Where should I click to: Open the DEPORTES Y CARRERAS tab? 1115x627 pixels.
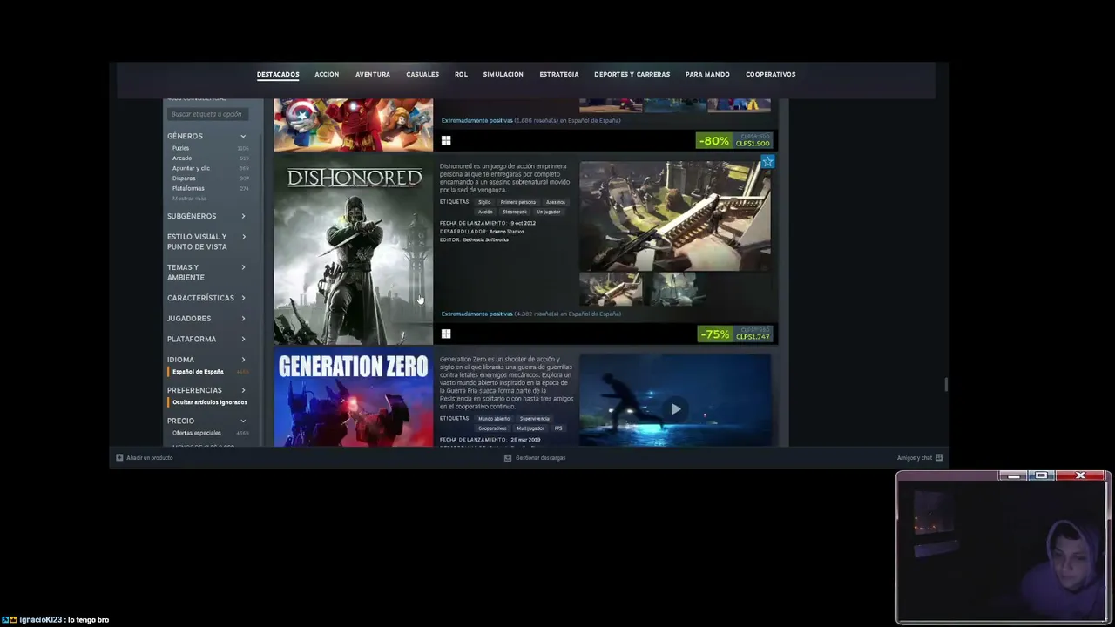(632, 75)
